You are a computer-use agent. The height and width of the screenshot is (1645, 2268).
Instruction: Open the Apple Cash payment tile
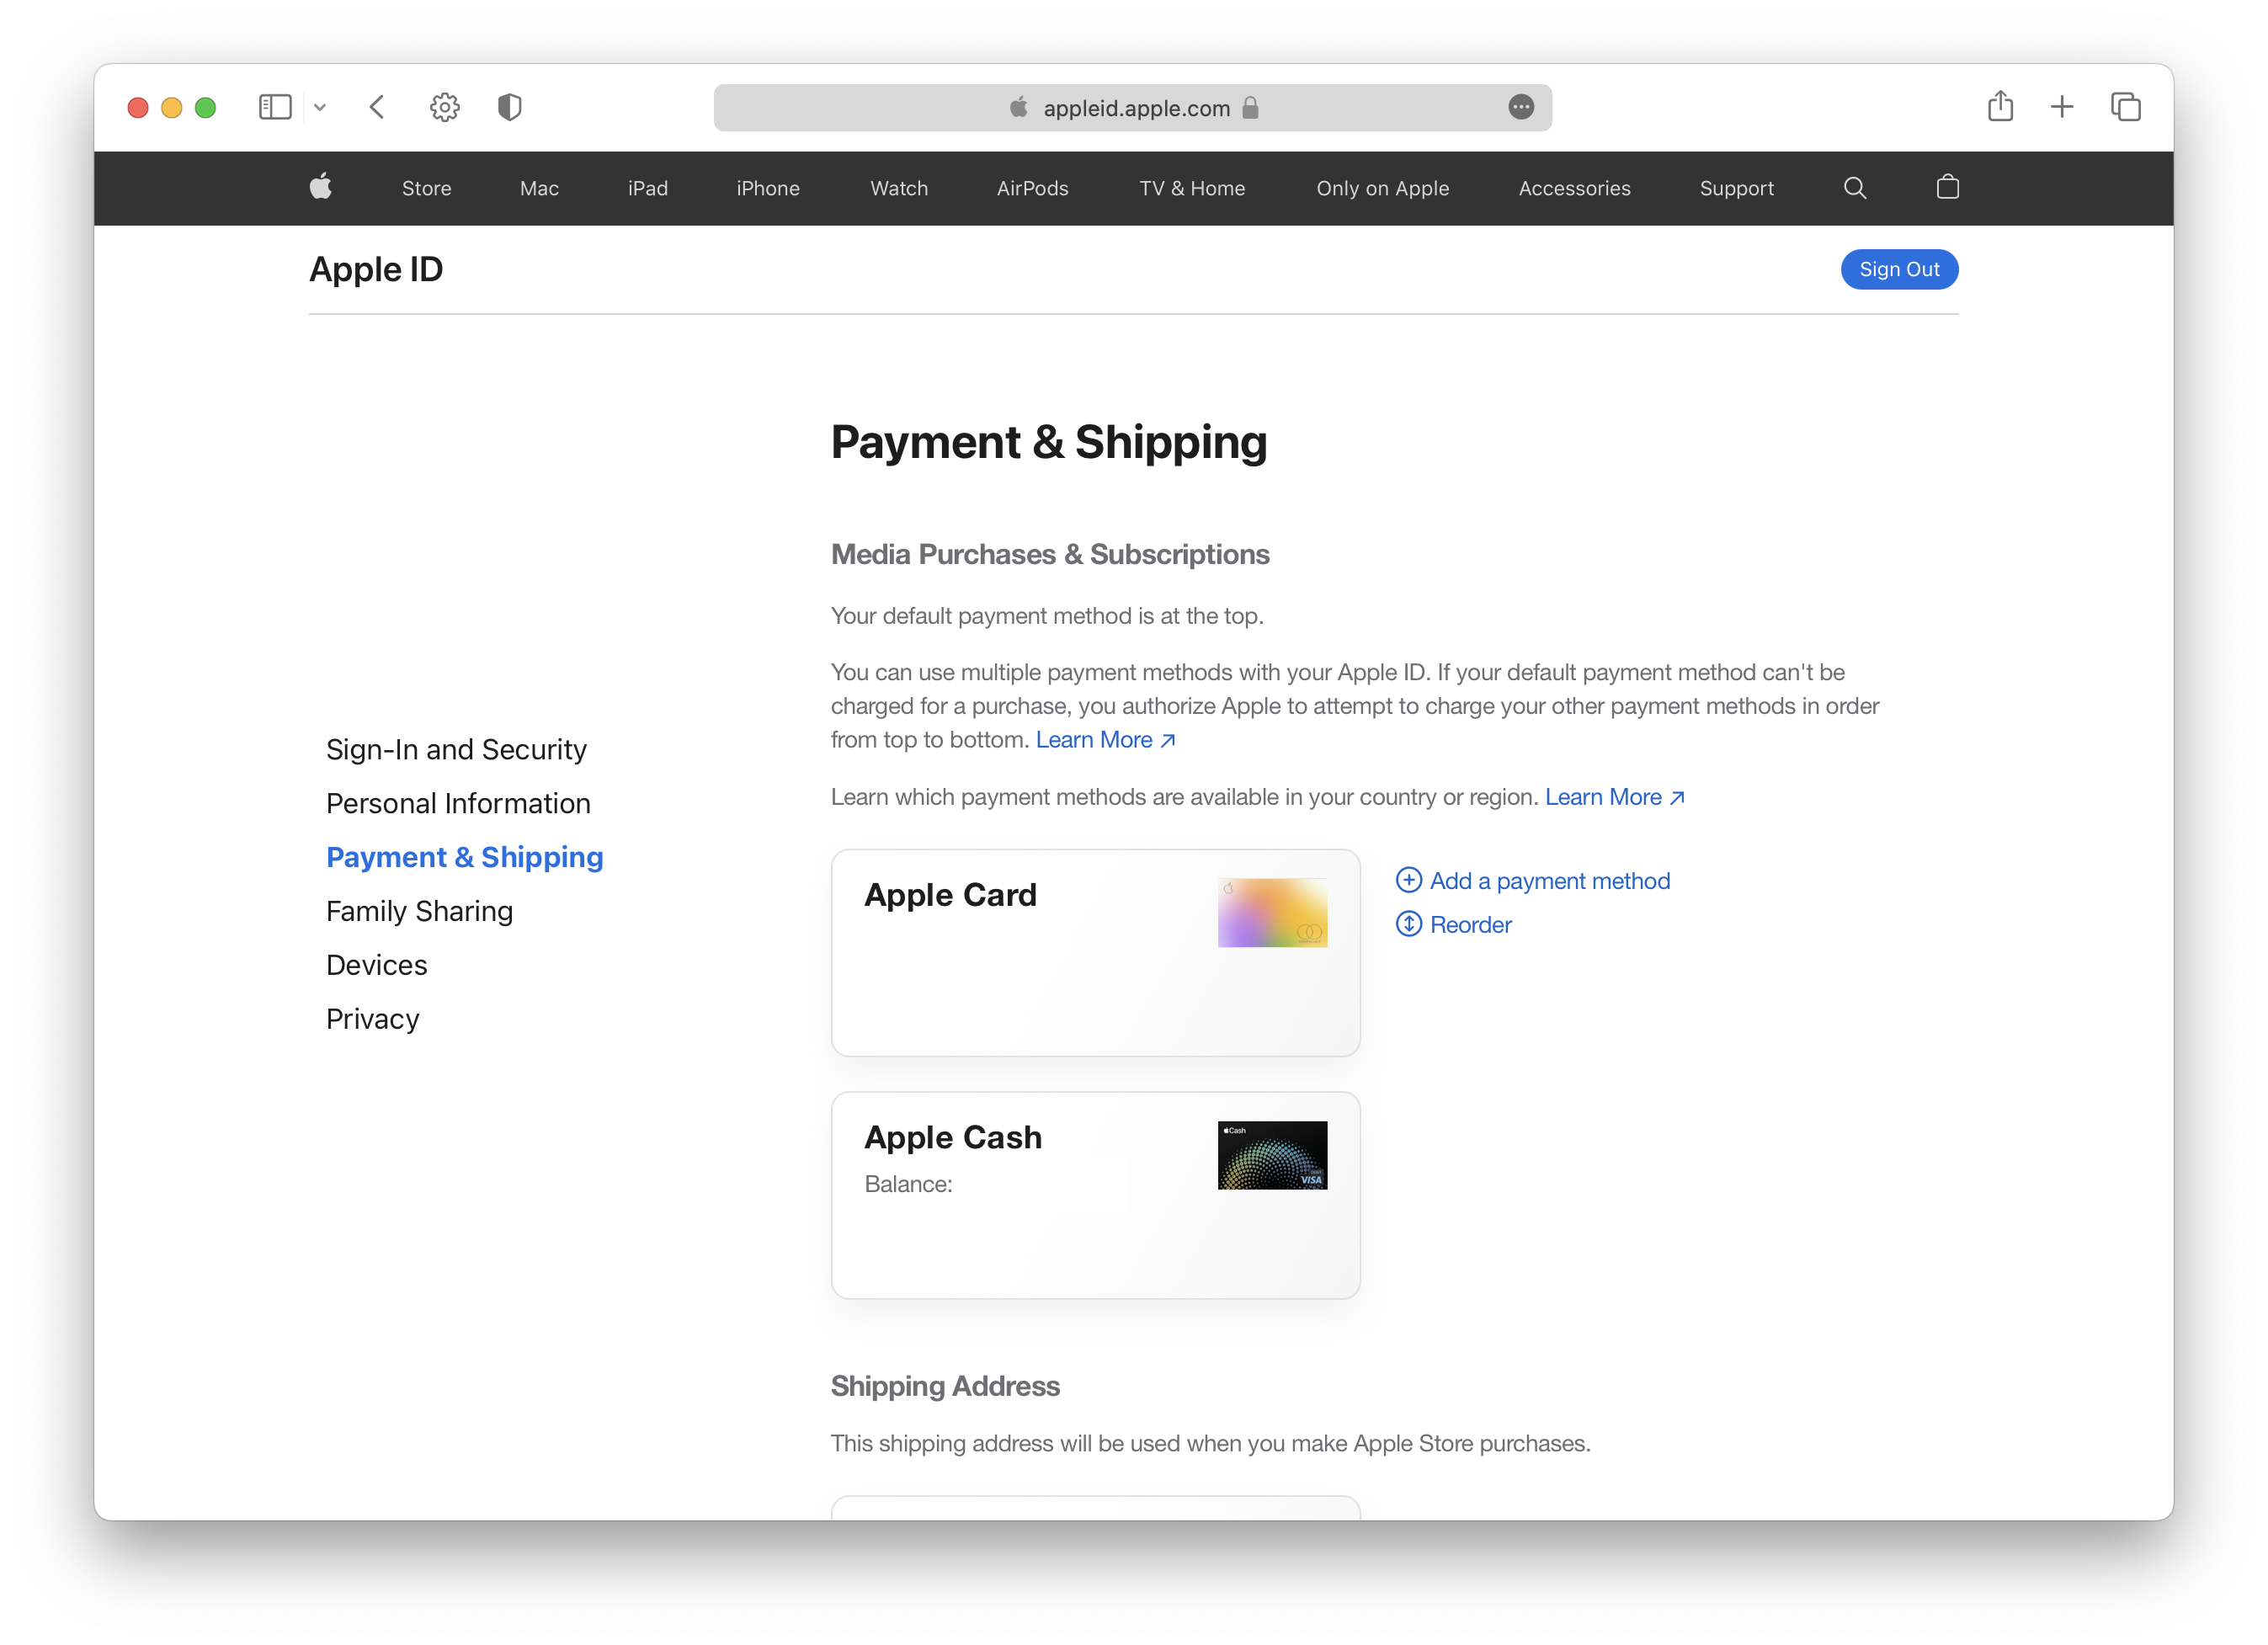tap(1095, 1196)
